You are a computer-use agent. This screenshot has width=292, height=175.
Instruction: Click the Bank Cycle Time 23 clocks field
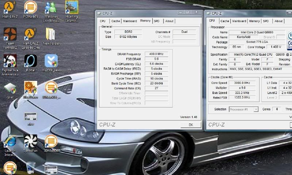(157, 83)
